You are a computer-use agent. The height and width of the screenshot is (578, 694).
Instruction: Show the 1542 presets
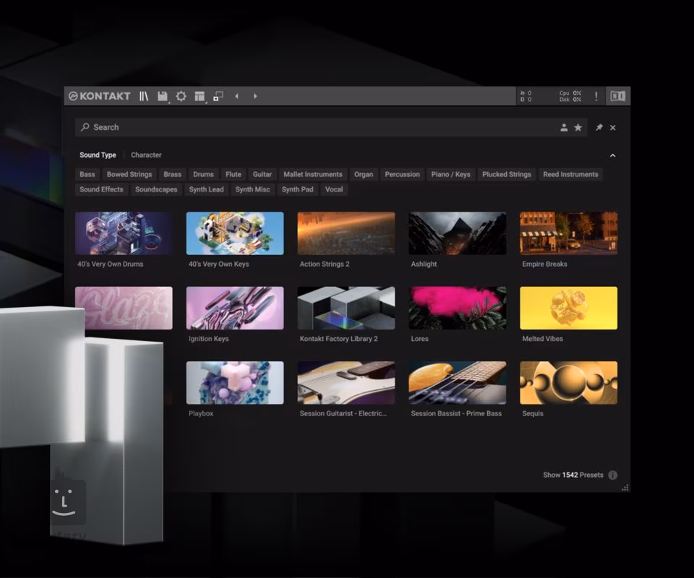click(573, 475)
